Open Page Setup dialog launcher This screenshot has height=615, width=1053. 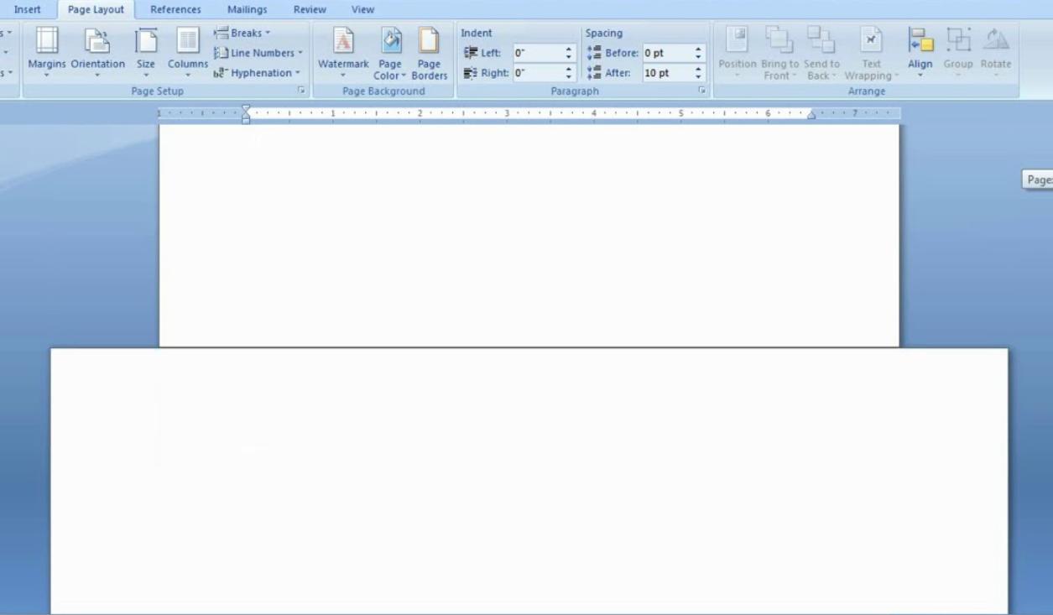coord(300,91)
